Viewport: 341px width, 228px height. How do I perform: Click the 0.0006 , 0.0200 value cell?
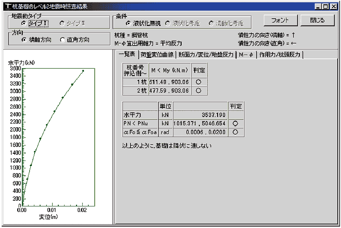tap(200, 132)
